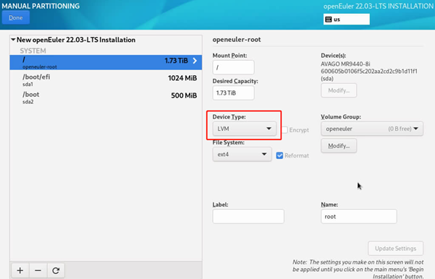This screenshot has width=435, height=279.
Task: Select the /boot sda2 partition row
Action: coord(106,98)
